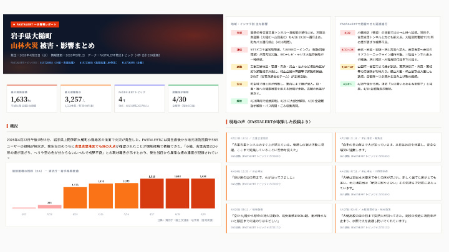Select the 4/30 evacuation-lifted stat card
The width and height of the screenshot is (449, 252).
[193, 98]
